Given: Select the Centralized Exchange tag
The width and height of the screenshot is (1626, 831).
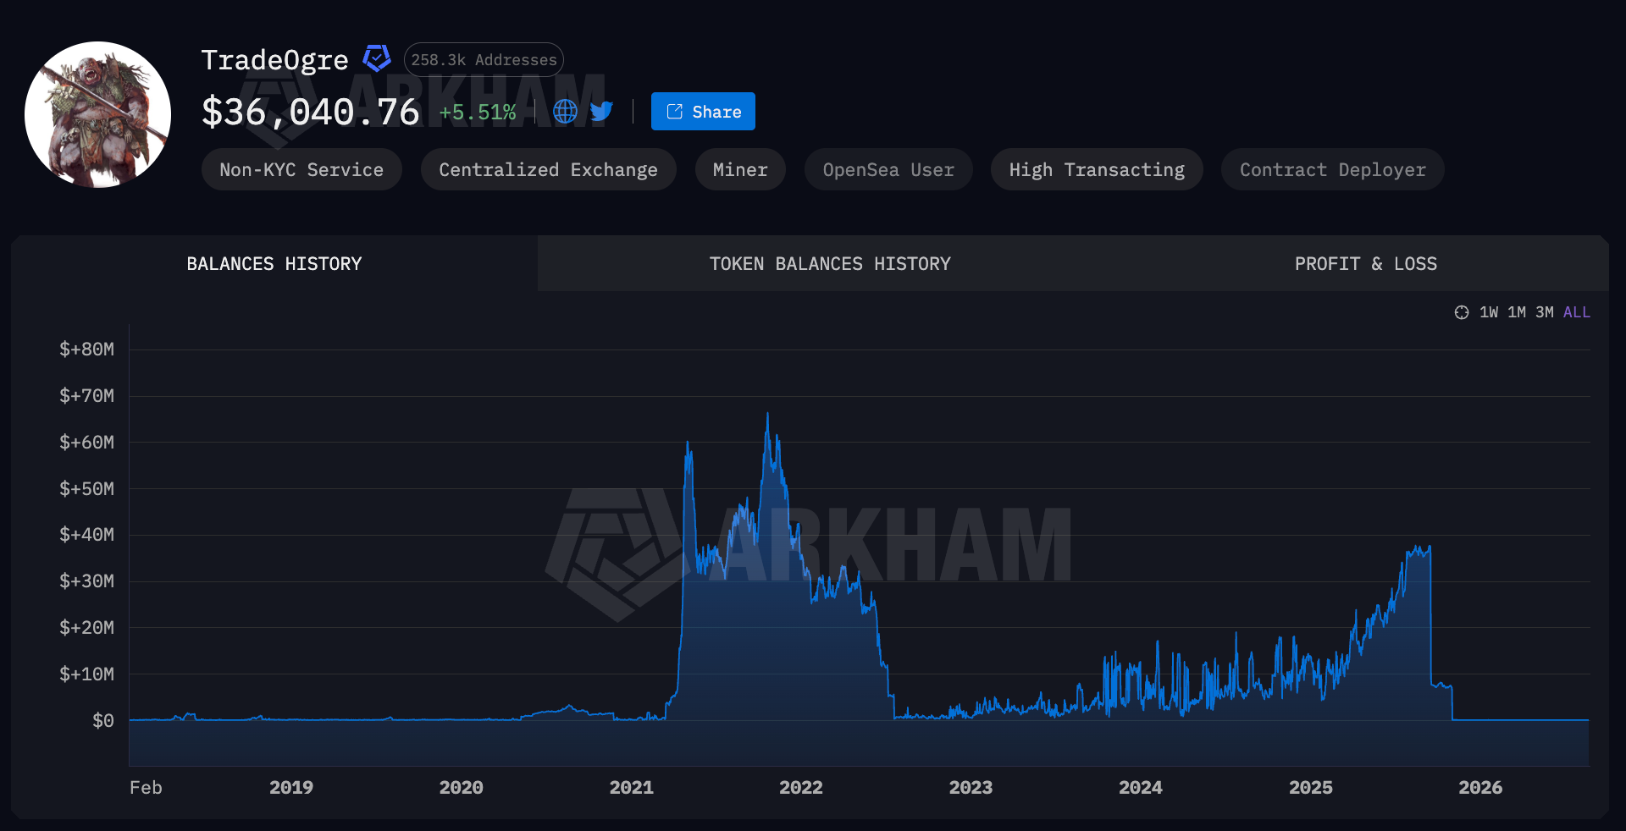Looking at the screenshot, I should 548,169.
